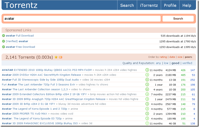Order results by size
The width and height of the screenshot is (199, 127).
pos(180,57)
